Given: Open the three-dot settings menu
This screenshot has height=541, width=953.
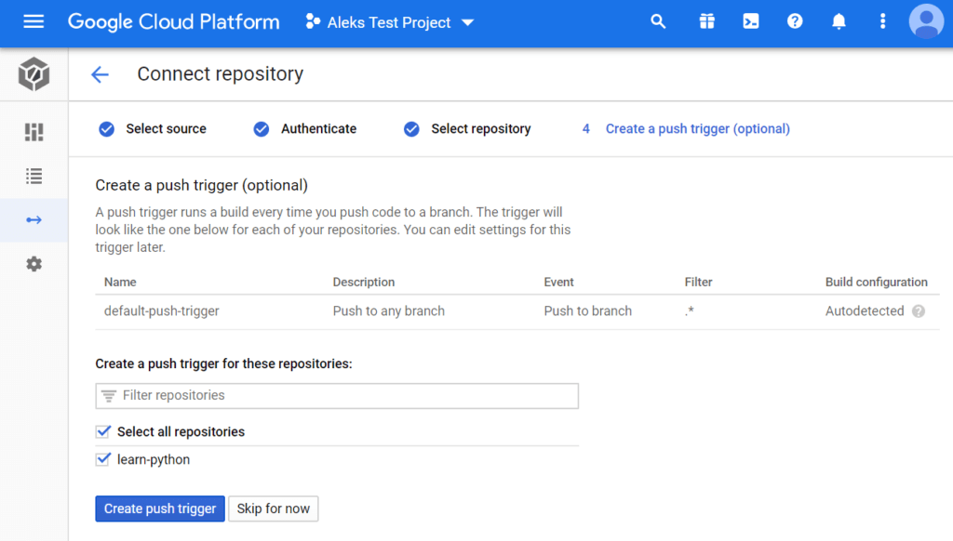Looking at the screenshot, I should click(882, 21).
